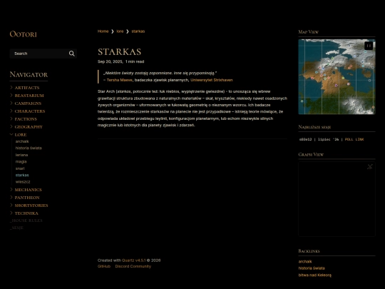Expand the Characters folder chevron
Screen dimensions: 385x289
pos(11,111)
